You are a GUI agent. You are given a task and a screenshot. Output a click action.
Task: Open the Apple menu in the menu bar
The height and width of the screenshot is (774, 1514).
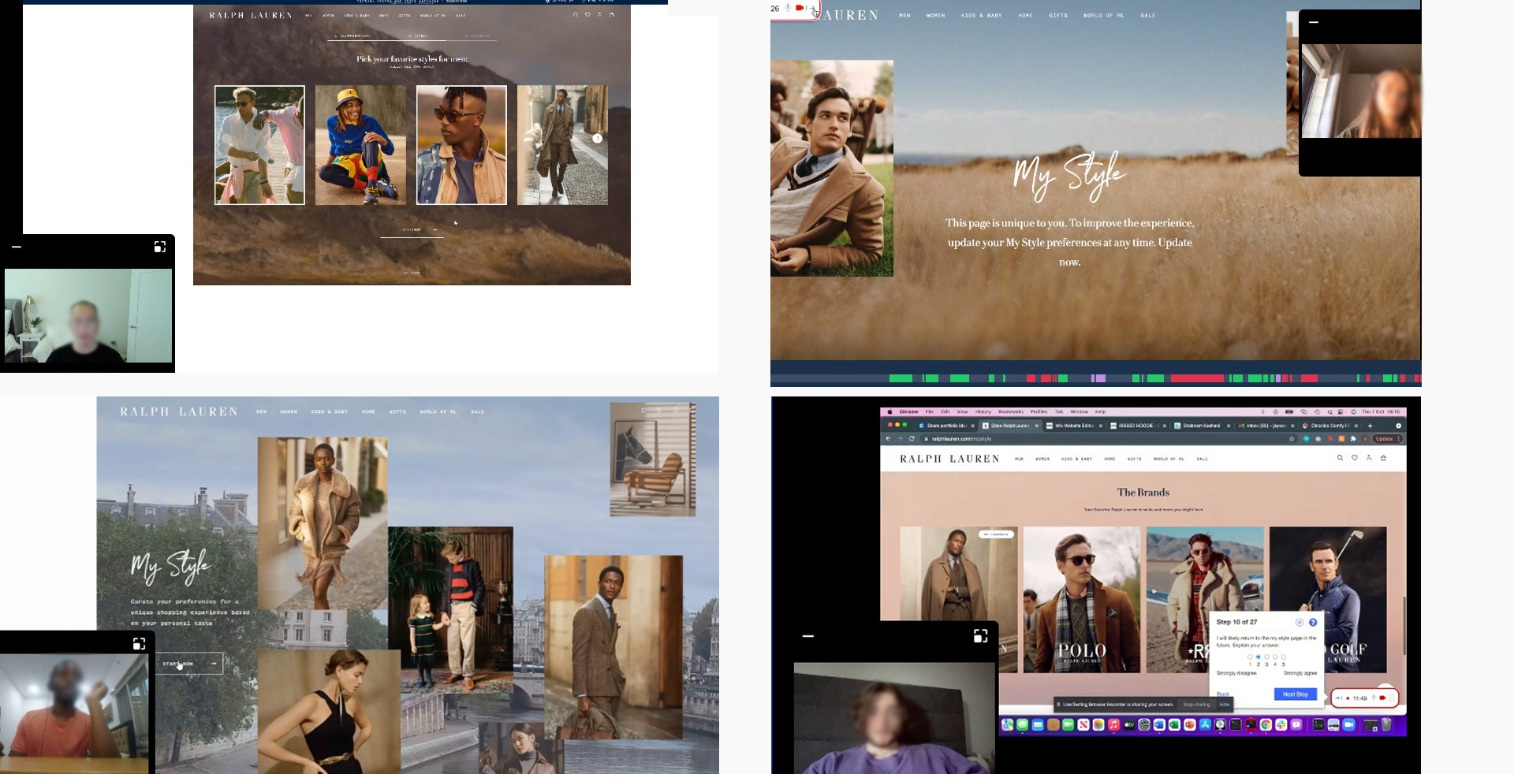(x=889, y=411)
